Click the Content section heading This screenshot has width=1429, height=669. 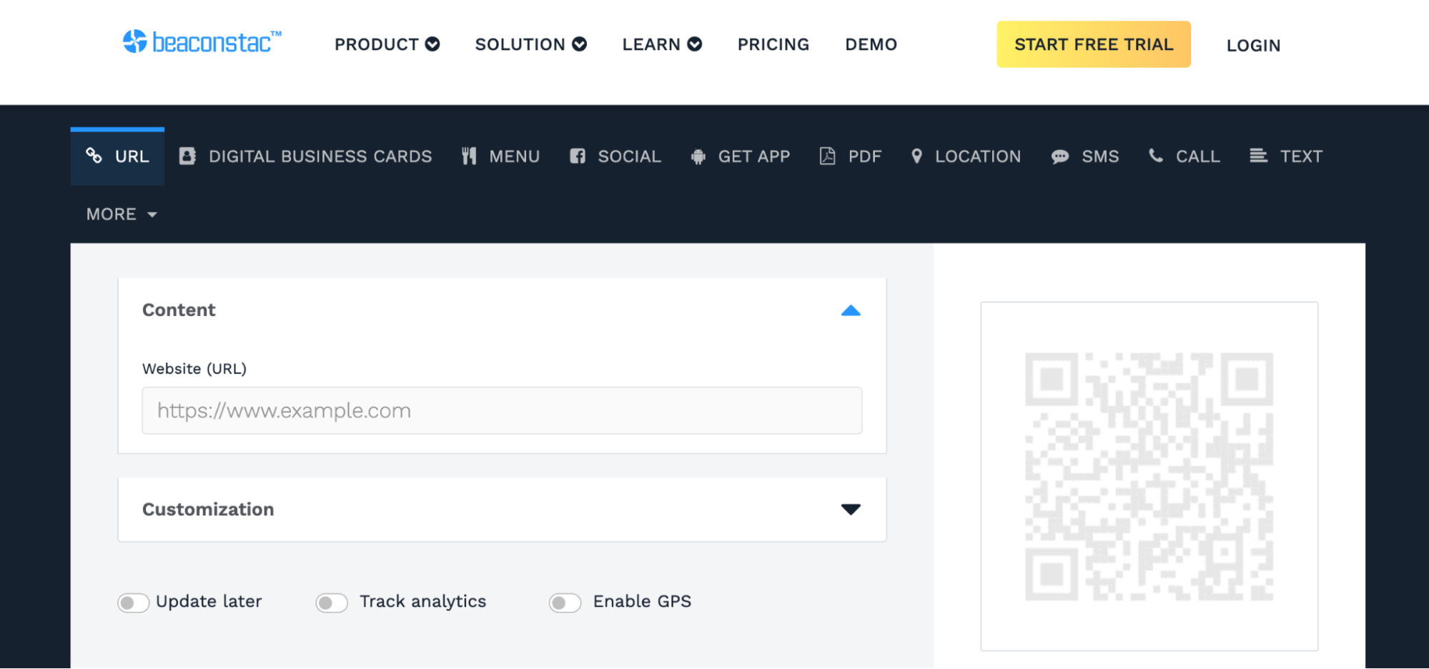[179, 309]
